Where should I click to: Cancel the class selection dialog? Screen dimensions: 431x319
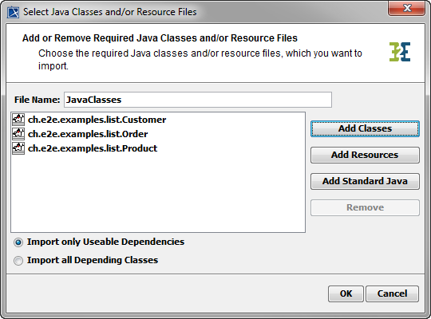click(x=392, y=293)
